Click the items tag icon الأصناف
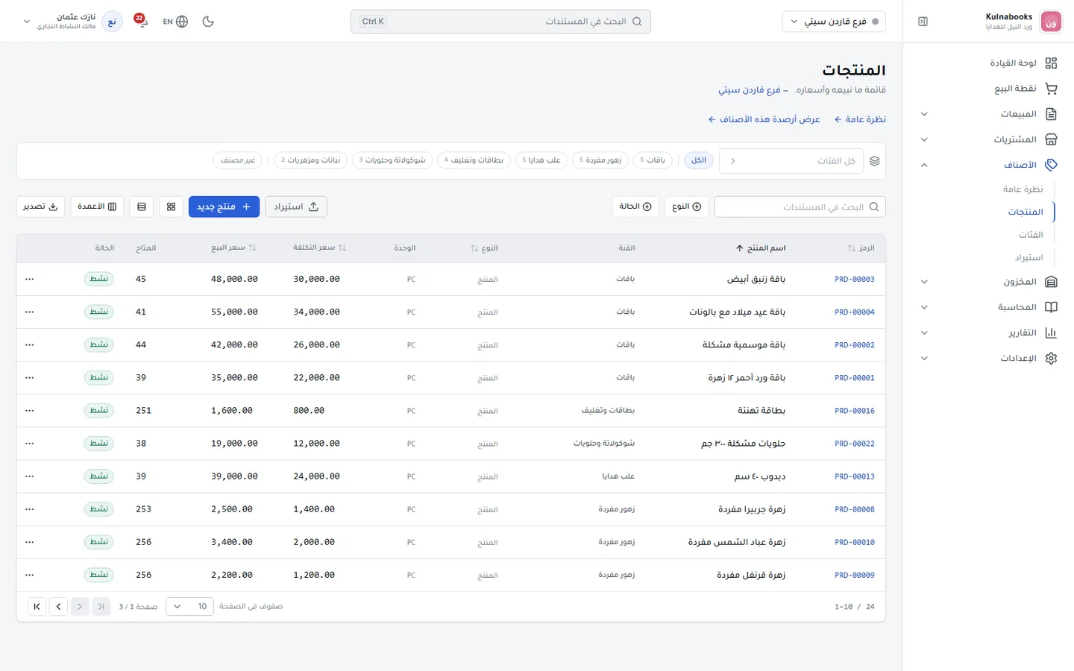The height and width of the screenshot is (671, 1074). (1051, 165)
